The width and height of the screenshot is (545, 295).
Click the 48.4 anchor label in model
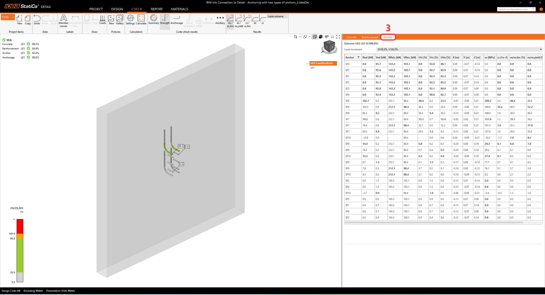pos(181,146)
